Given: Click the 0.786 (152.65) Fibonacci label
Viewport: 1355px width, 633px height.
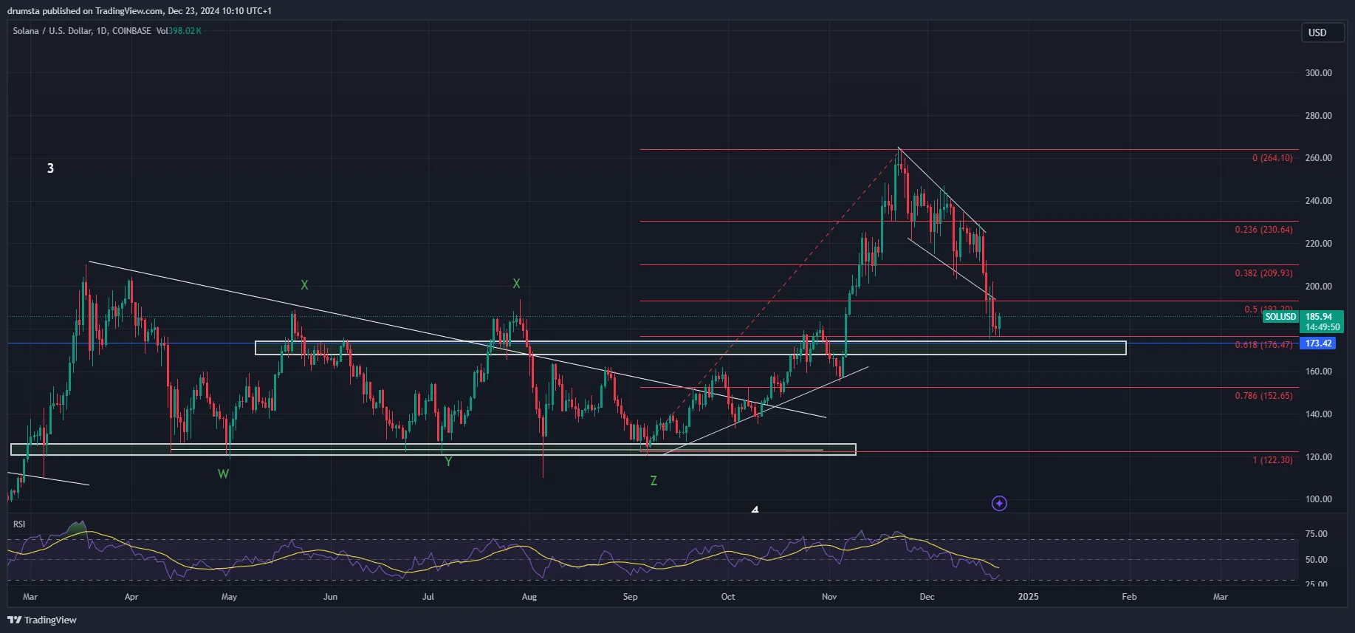Looking at the screenshot, I should 1263,396.
